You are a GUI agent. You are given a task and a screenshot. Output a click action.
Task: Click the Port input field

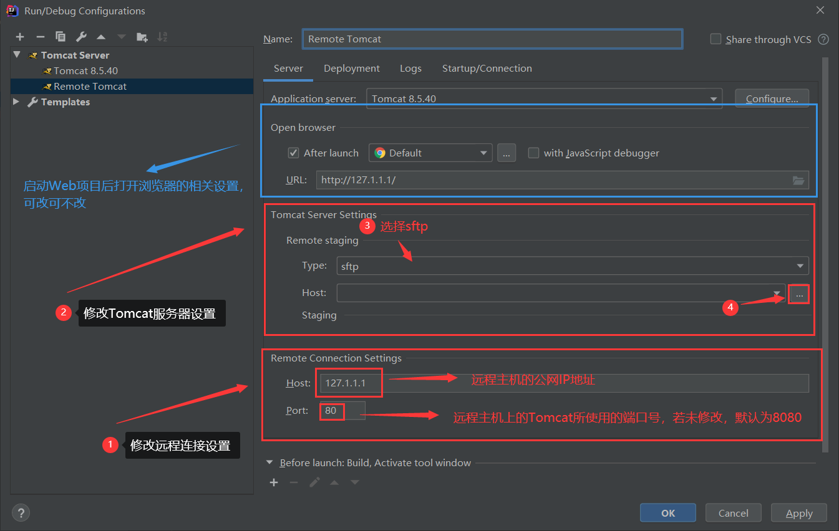342,411
